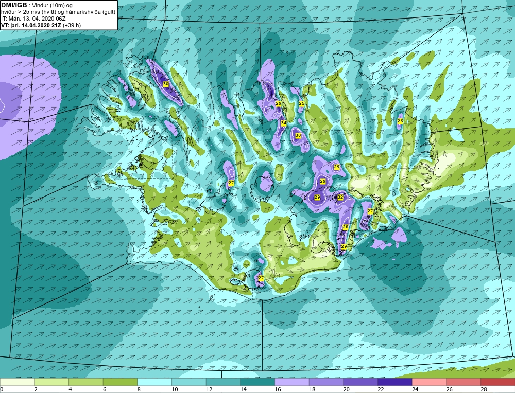Click the medium teal 12–14 m/s legend swatch
This screenshot has width=515, height=393.
point(223,382)
